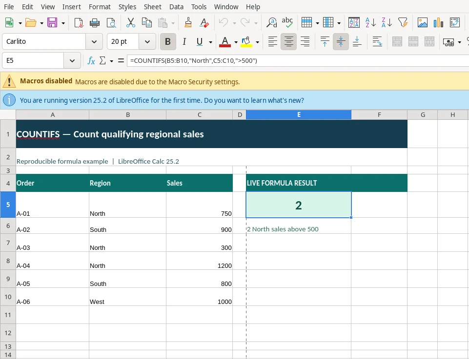Insert Chart icon
The height and width of the screenshot is (359, 469).
438,23
